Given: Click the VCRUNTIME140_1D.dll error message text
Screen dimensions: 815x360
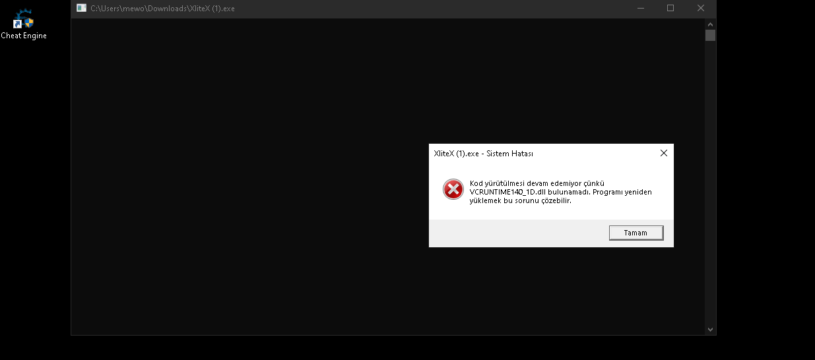Looking at the screenshot, I should click(561, 192).
